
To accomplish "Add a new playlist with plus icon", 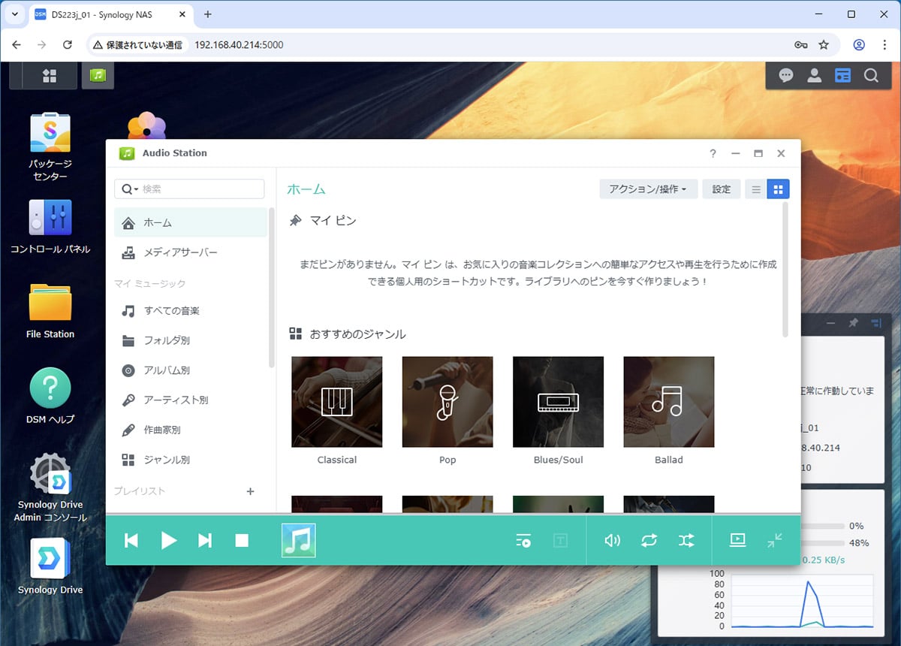I will point(251,491).
